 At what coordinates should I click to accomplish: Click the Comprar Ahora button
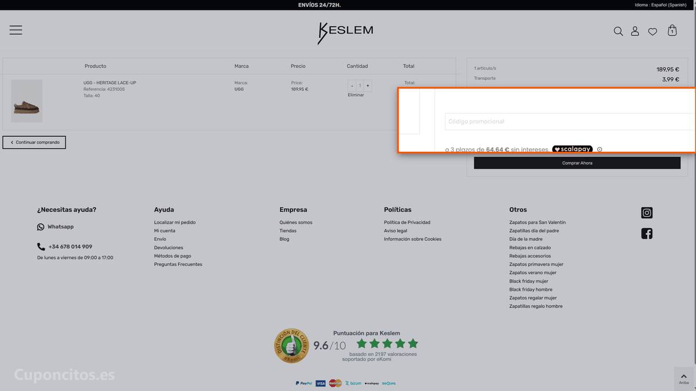[x=577, y=163]
